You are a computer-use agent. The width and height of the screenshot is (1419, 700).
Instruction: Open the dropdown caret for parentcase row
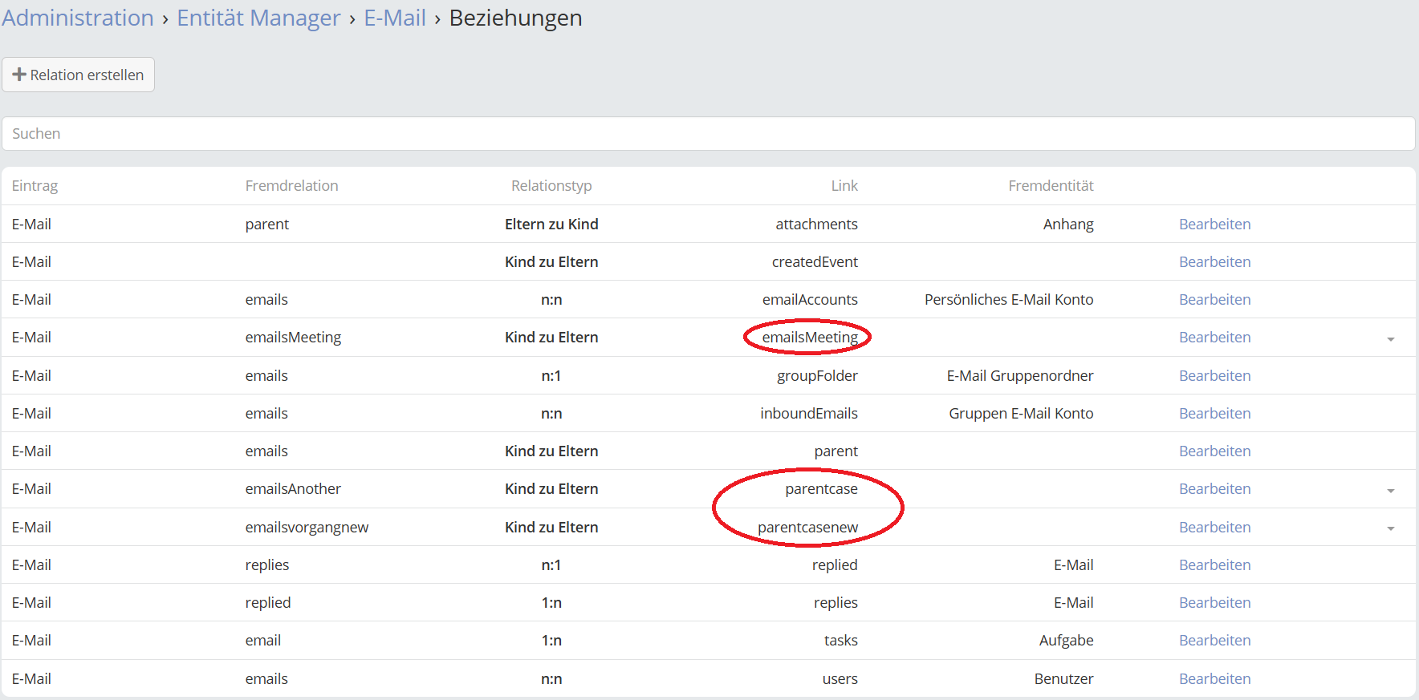click(x=1390, y=491)
